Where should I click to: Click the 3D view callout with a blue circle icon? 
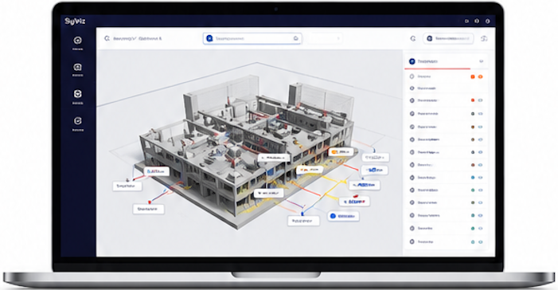point(343,216)
